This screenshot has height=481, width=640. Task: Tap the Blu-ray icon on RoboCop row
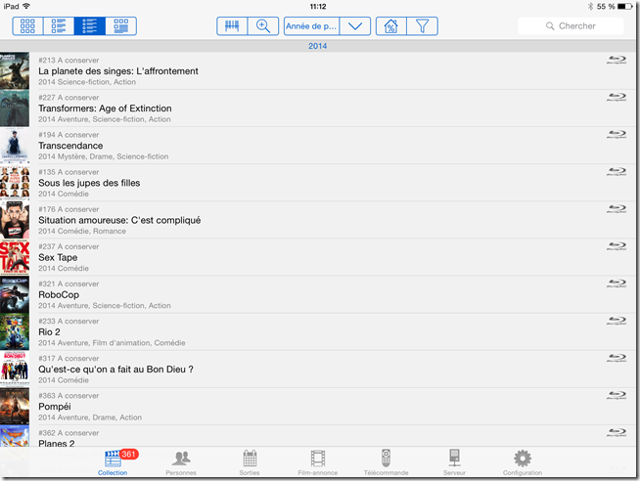click(617, 284)
